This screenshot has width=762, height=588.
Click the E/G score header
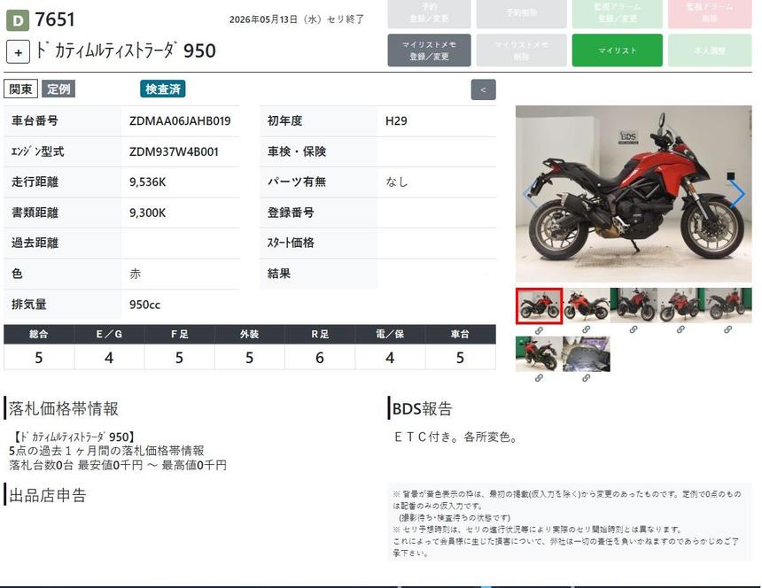coord(109,335)
